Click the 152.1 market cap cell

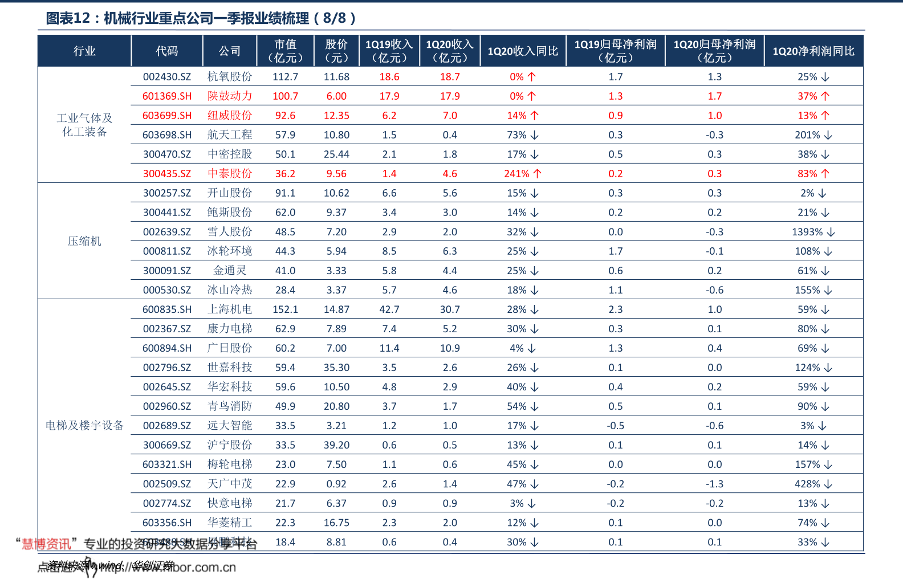[285, 309]
